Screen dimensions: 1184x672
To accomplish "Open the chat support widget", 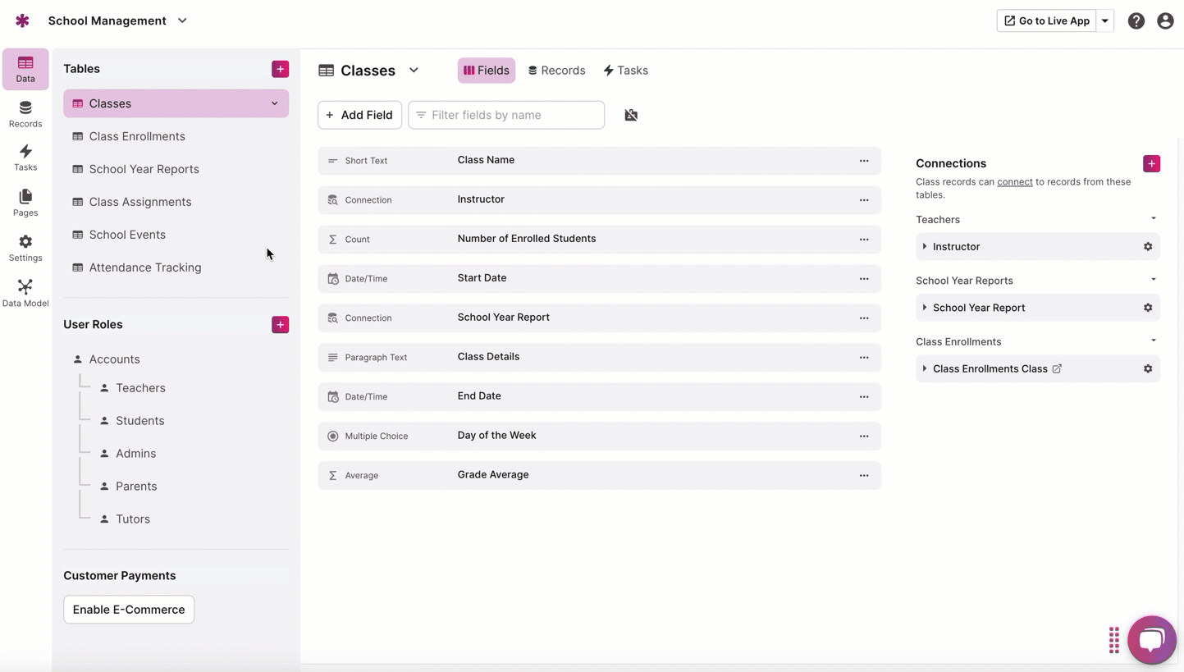I will pyautogui.click(x=1151, y=640).
